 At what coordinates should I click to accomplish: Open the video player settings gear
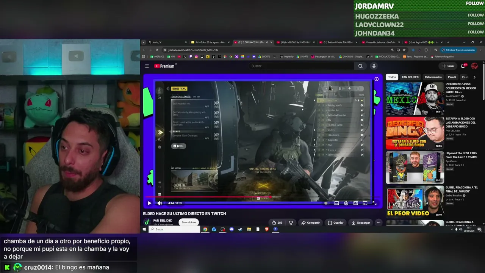346,203
